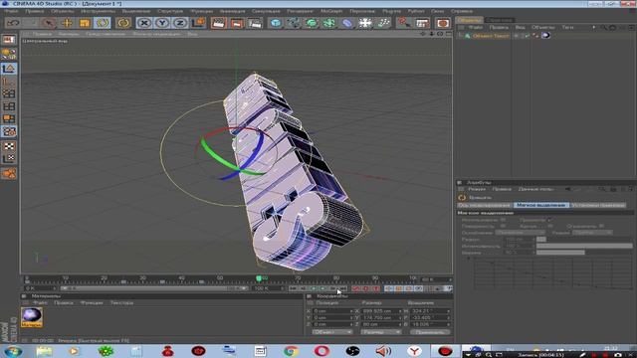Image resolution: width=637 pixels, height=358 pixels.
Task: Switch to Установки привязки tab
Action: tap(598, 206)
